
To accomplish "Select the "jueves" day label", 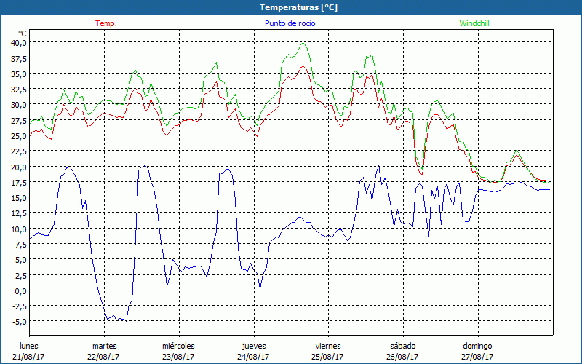I will click(253, 346).
